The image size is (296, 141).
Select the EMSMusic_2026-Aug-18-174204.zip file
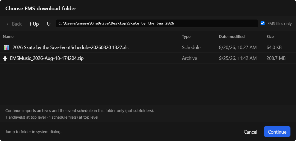coord(148,58)
